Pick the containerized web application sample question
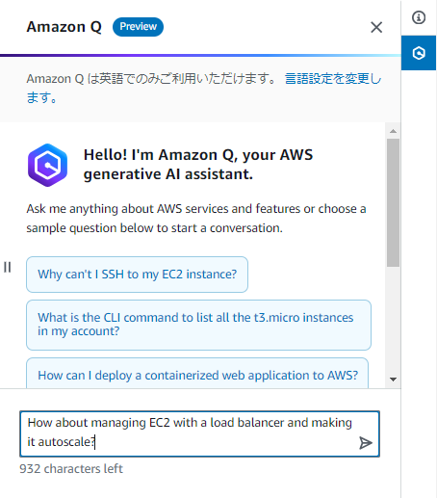Screen dimensions: 437x498 tap(197, 374)
